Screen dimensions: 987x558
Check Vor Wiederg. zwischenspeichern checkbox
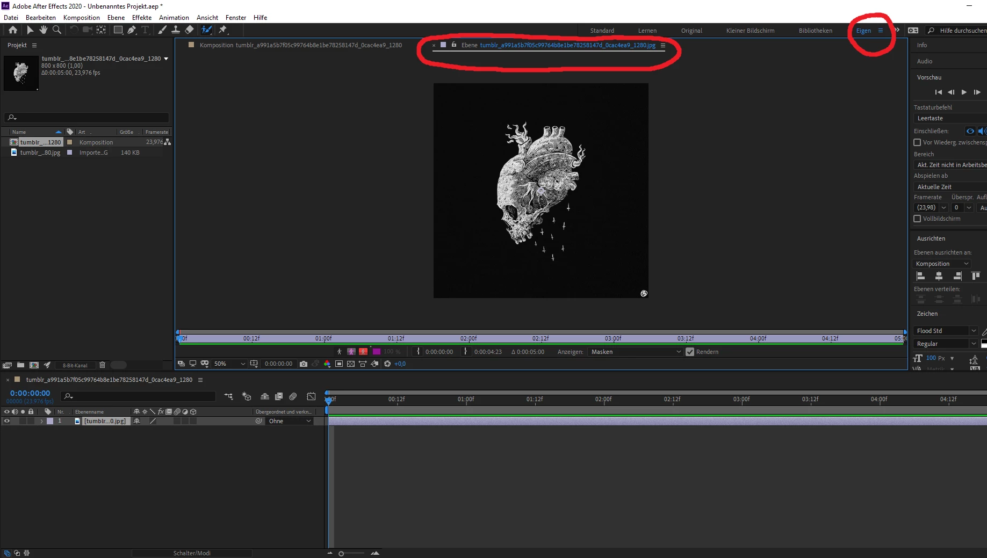917,142
